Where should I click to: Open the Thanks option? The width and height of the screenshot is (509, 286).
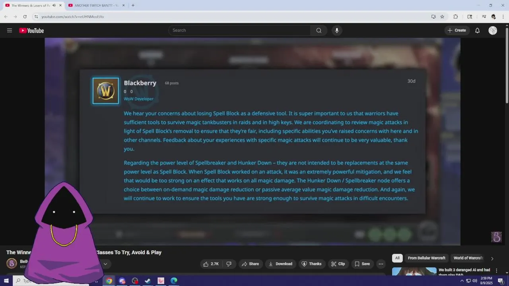coord(311,264)
